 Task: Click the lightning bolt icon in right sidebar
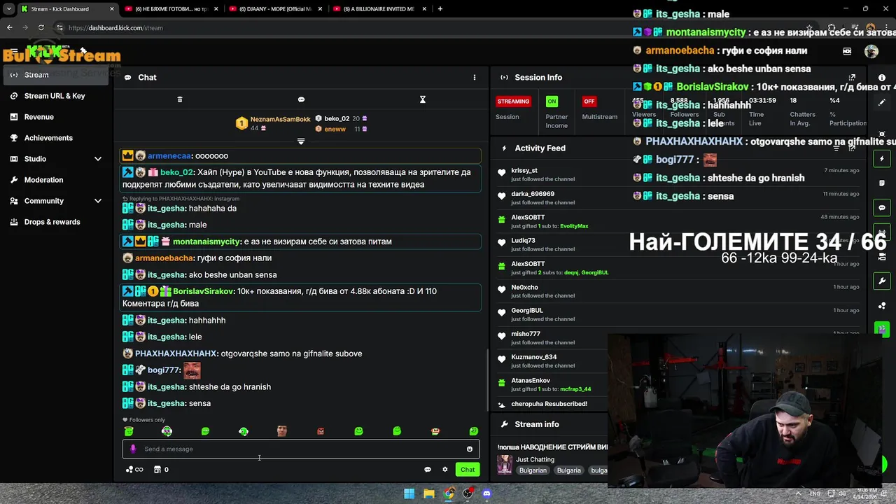point(882,159)
